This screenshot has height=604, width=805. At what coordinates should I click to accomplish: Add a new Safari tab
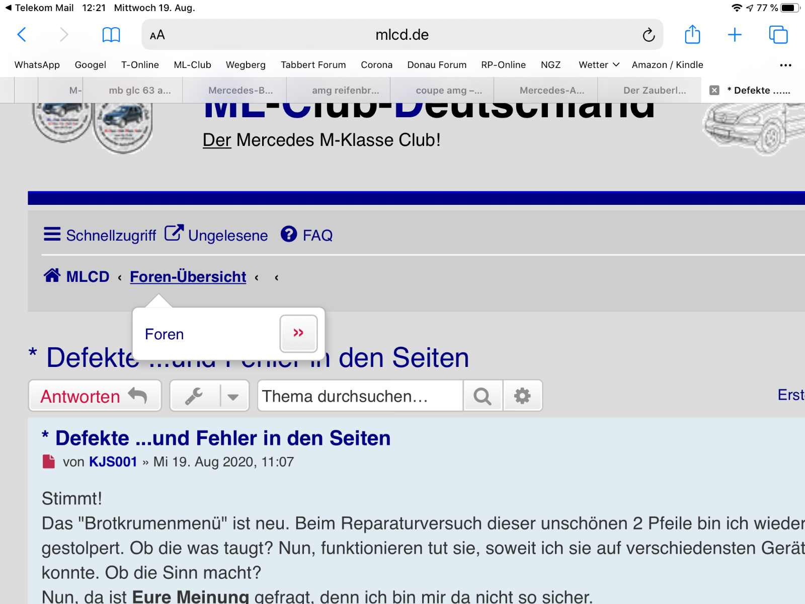click(735, 35)
